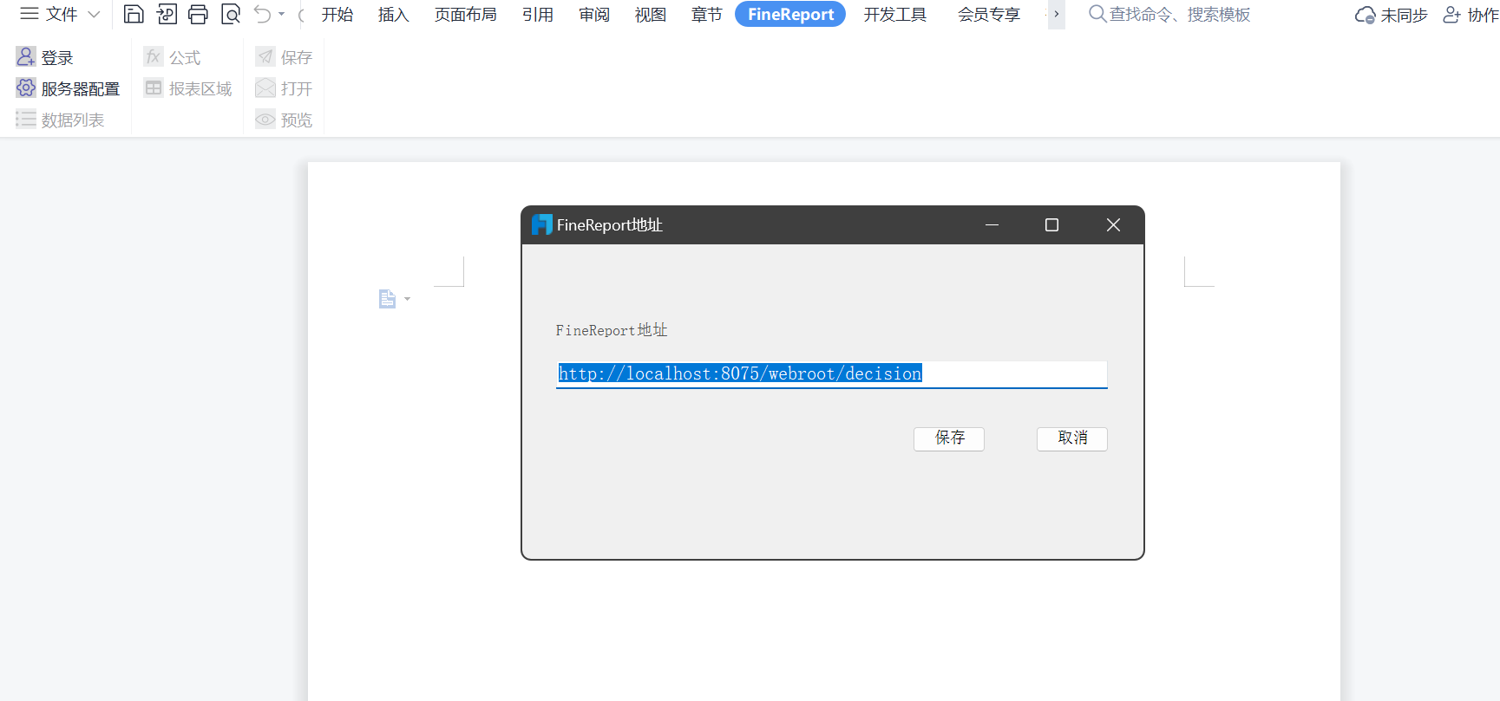
Task: Click the 查找命令 search box
Action: point(1169,15)
